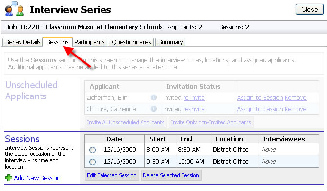Open the Series Details tab

(23, 42)
